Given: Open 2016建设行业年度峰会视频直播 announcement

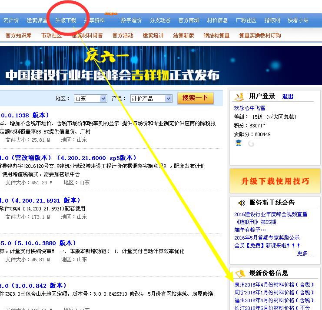Looking at the screenshot, I should pos(271,214).
